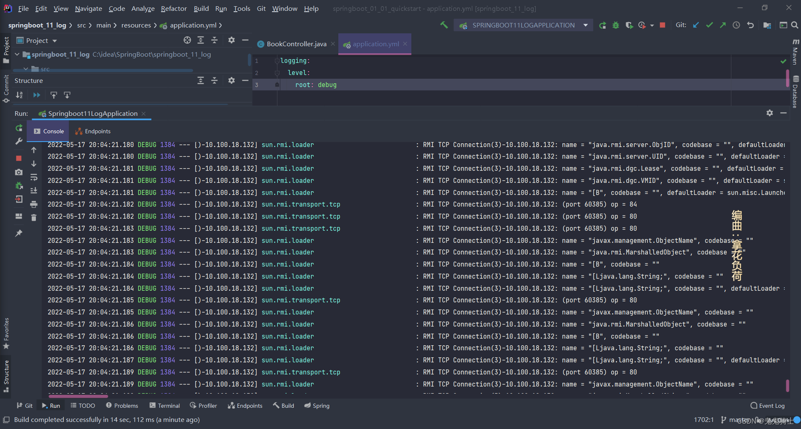Expand all in Project panel
This screenshot has height=429, width=801.
[x=201, y=40]
